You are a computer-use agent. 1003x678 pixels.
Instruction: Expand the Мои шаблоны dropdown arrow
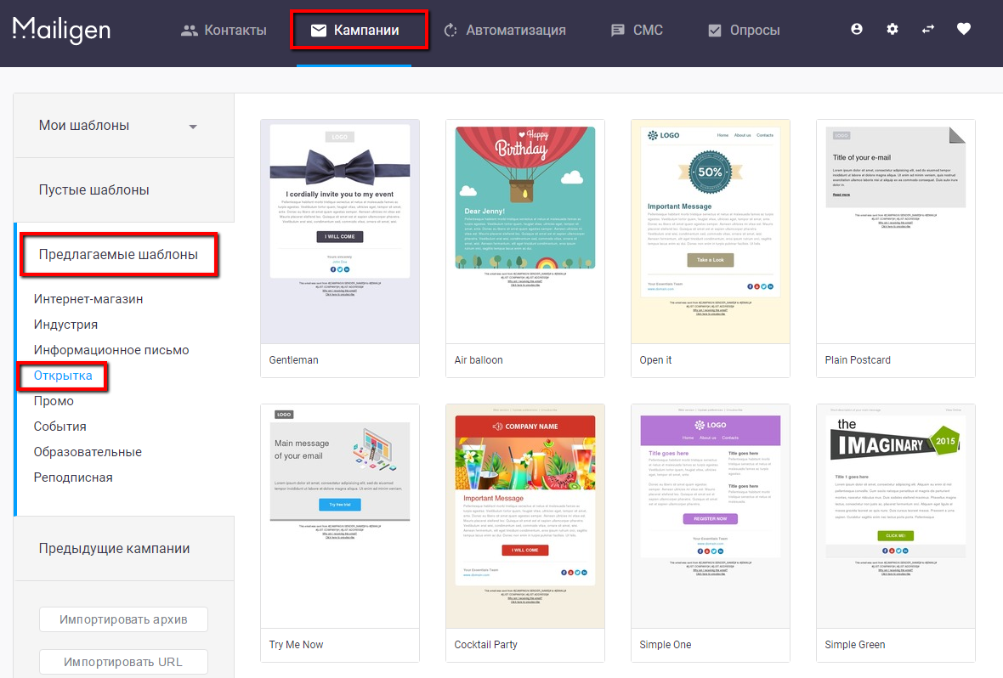[x=193, y=127]
